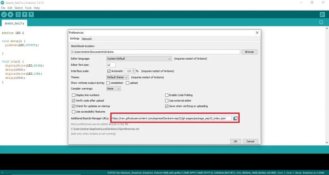Open the File menu
Image resolution: width=329 pixels, height=175 pixels.
coord(3,8)
